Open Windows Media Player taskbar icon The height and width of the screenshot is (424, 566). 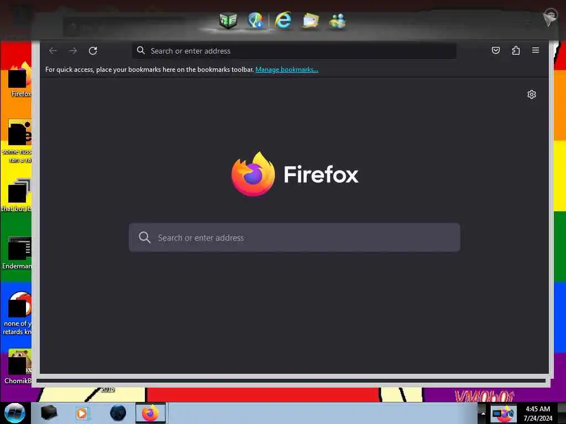82,413
